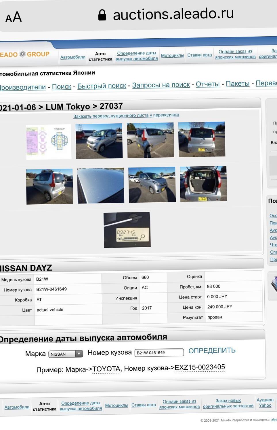
Task: View the rear view car photo with license plate
Action: pyautogui.click(x=202, y=139)
